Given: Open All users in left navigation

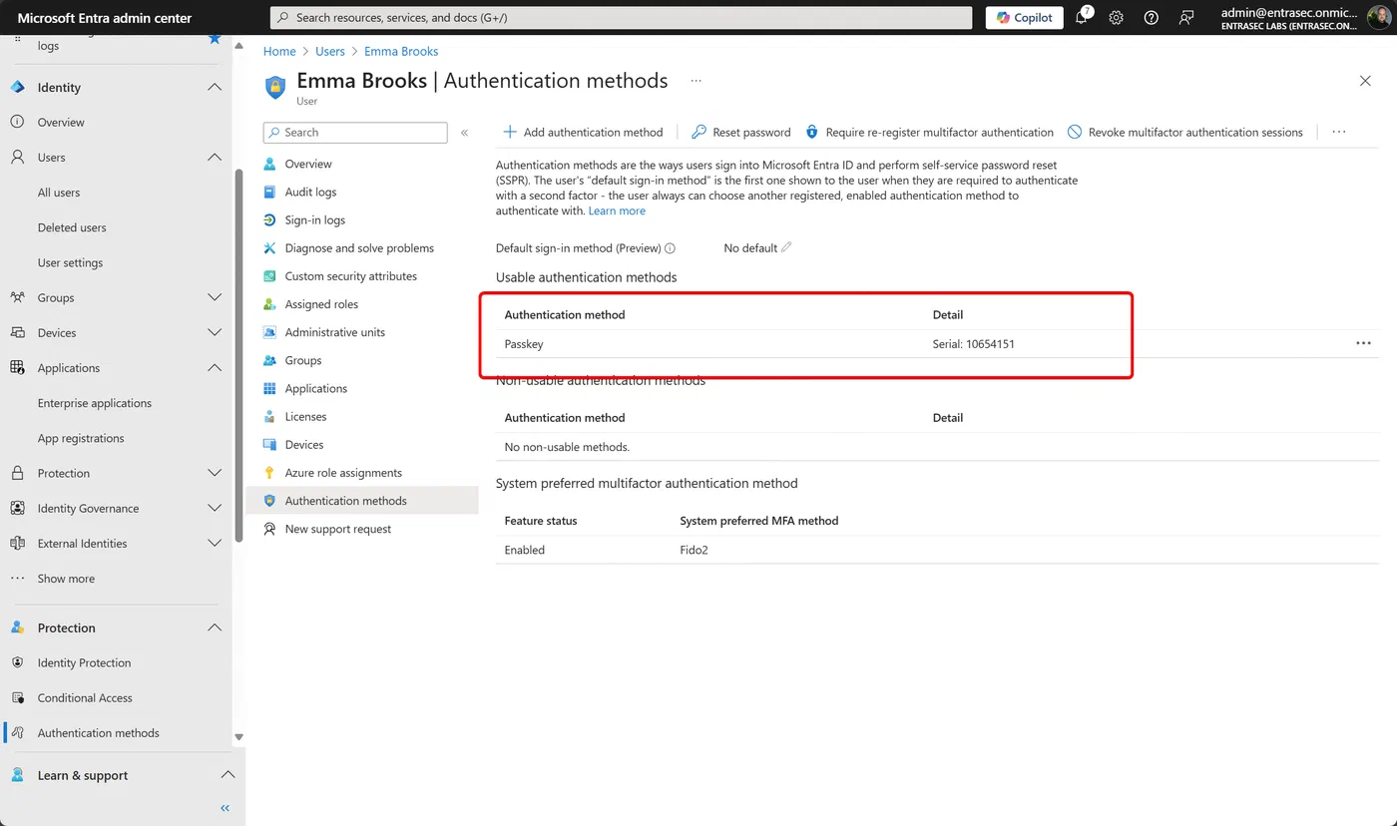Looking at the screenshot, I should [x=59, y=193].
